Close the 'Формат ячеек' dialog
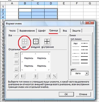 (x=90, y=22)
